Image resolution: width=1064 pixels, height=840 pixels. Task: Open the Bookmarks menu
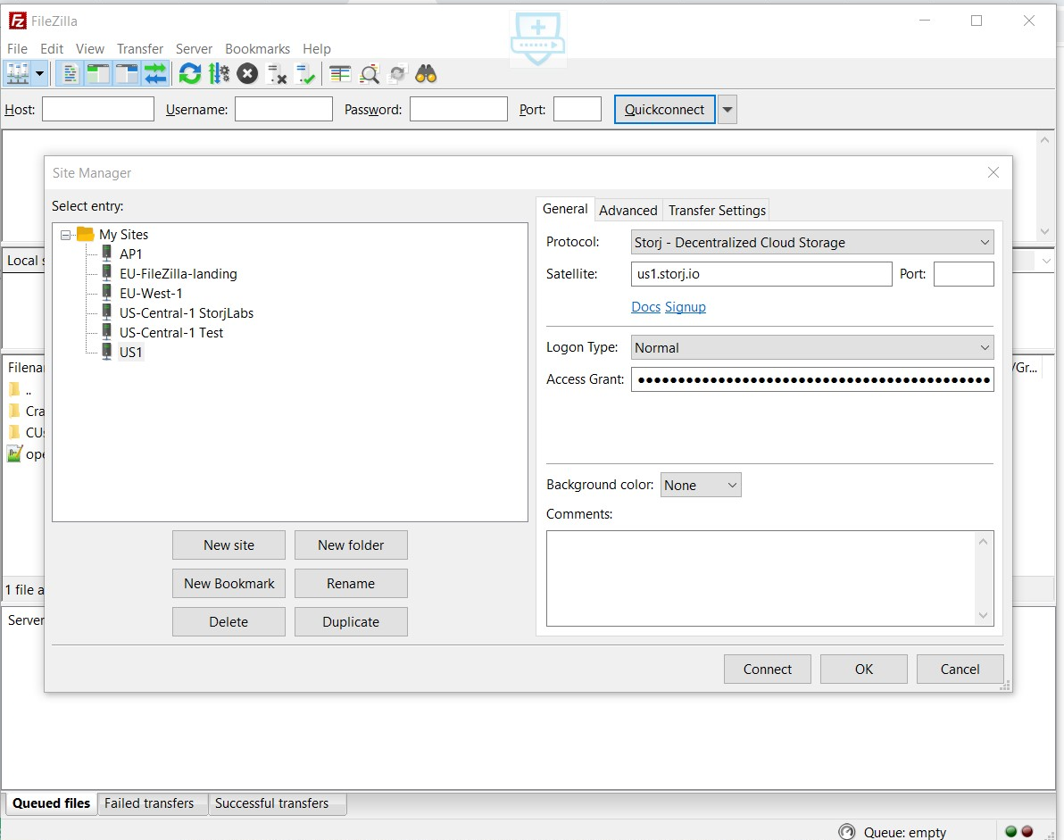[x=257, y=49]
